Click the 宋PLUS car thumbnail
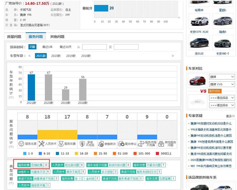Image resolution: width=237 pixels, height=190 pixels. click(x=199, y=43)
